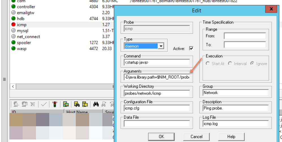The image size is (282, 142).
Task: Click the gray status icon beside emailgtw
Action: (x=14, y=12)
